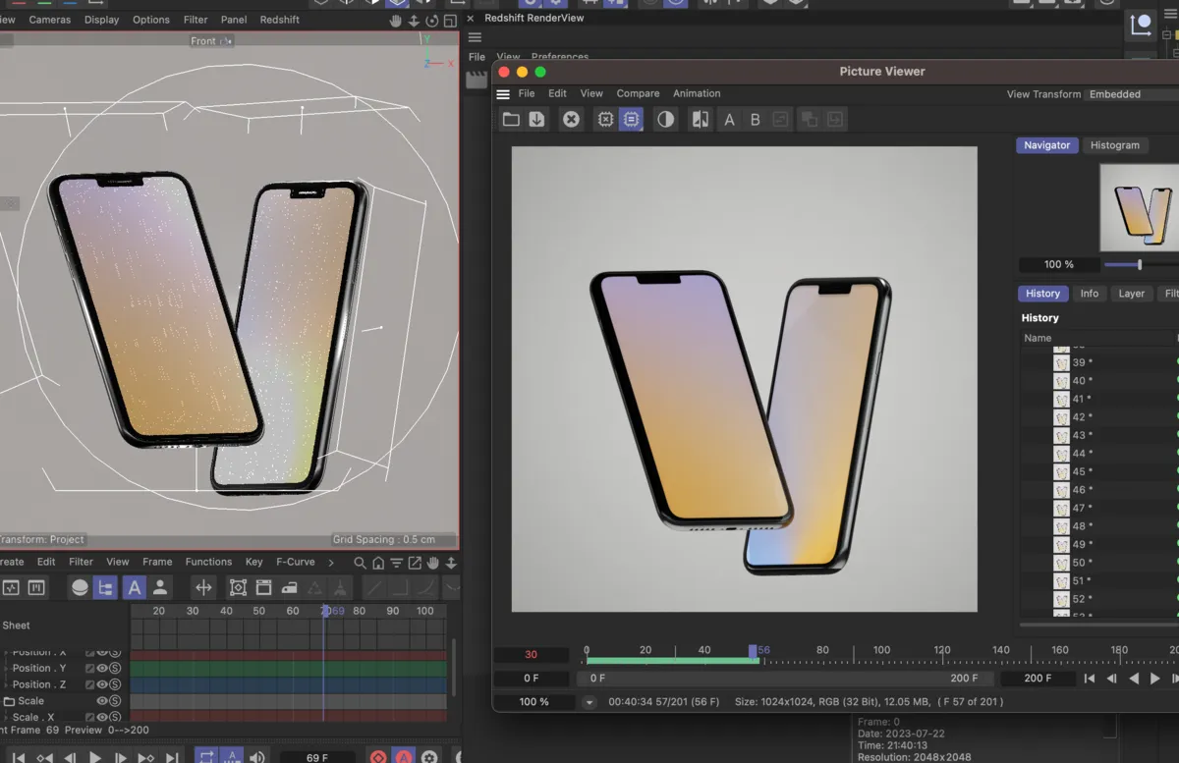Open the View Transform Embedded dropdown
The image size is (1179, 763).
1130,94
